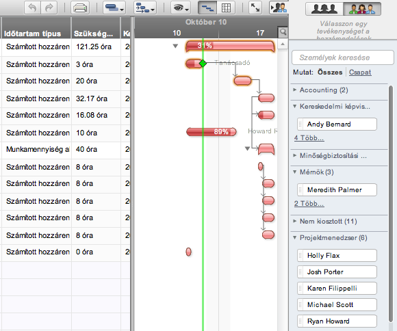Image resolution: width=397 pixels, height=331 pixels.
Task: Click the 31% summary progress bar
Action: point(230,46)
